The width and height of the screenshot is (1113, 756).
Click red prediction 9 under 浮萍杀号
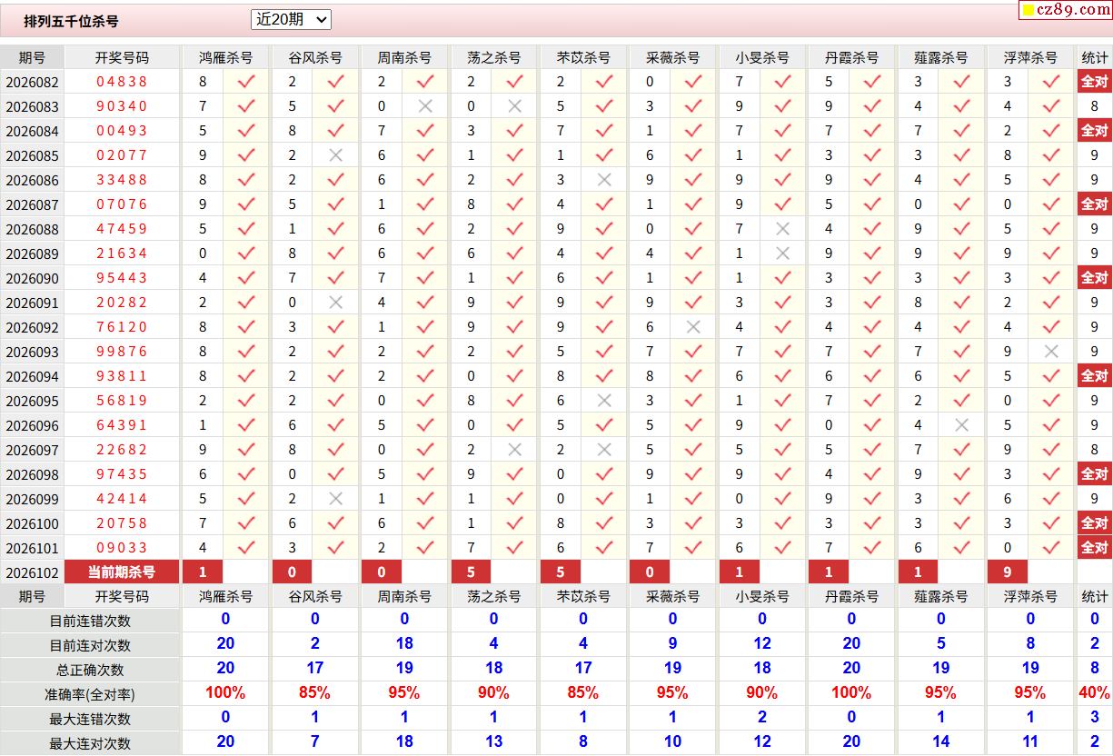coord(1008,572)
